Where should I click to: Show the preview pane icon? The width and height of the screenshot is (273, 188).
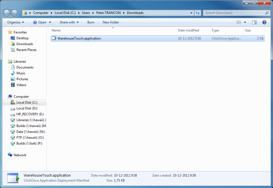pos(254,22)
